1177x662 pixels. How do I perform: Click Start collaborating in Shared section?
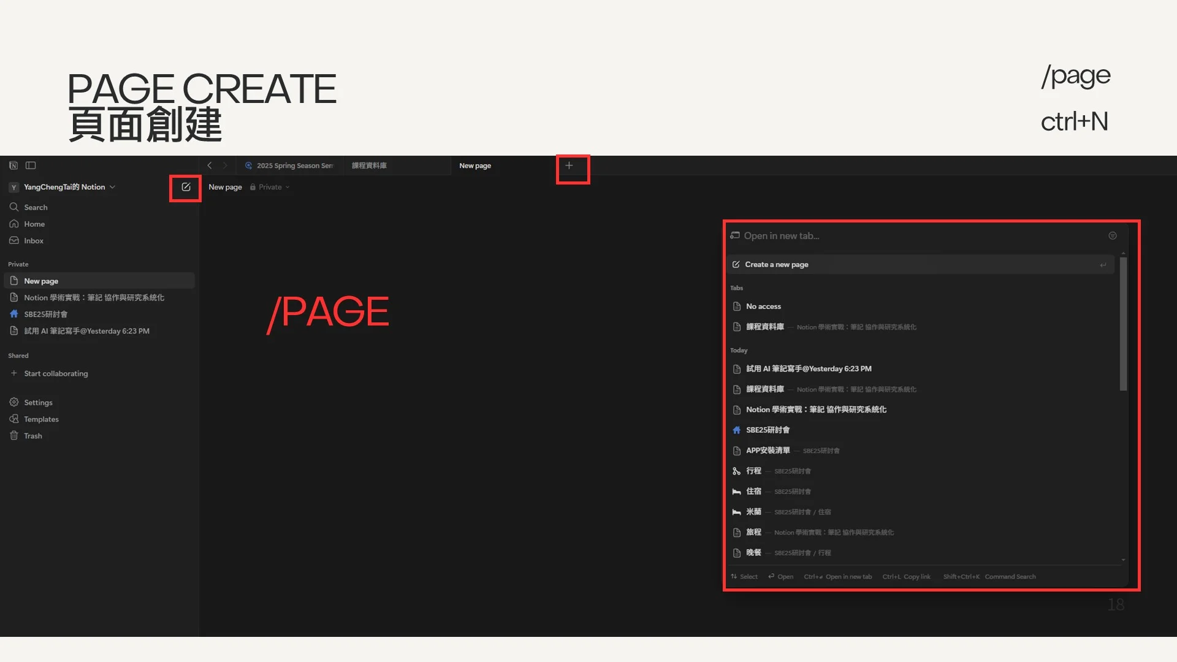click(56, 373)
